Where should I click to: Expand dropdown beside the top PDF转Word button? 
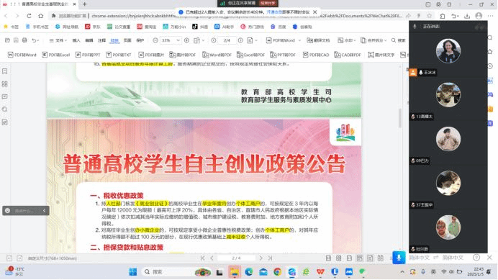coord(299,40)
